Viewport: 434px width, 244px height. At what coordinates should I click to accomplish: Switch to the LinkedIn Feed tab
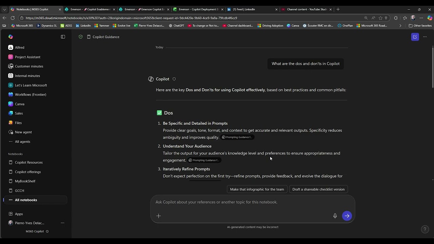click(252, 9)
